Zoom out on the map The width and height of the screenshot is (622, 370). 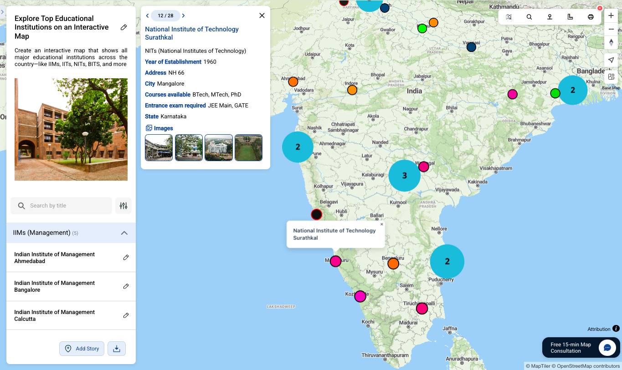611,29
